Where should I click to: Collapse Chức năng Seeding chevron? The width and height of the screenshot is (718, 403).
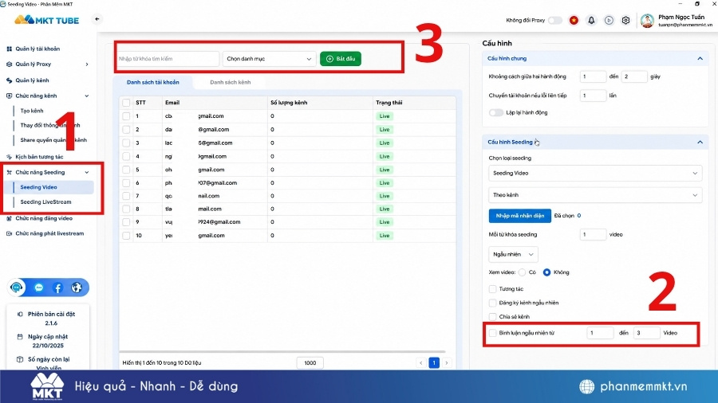(87, 172)
